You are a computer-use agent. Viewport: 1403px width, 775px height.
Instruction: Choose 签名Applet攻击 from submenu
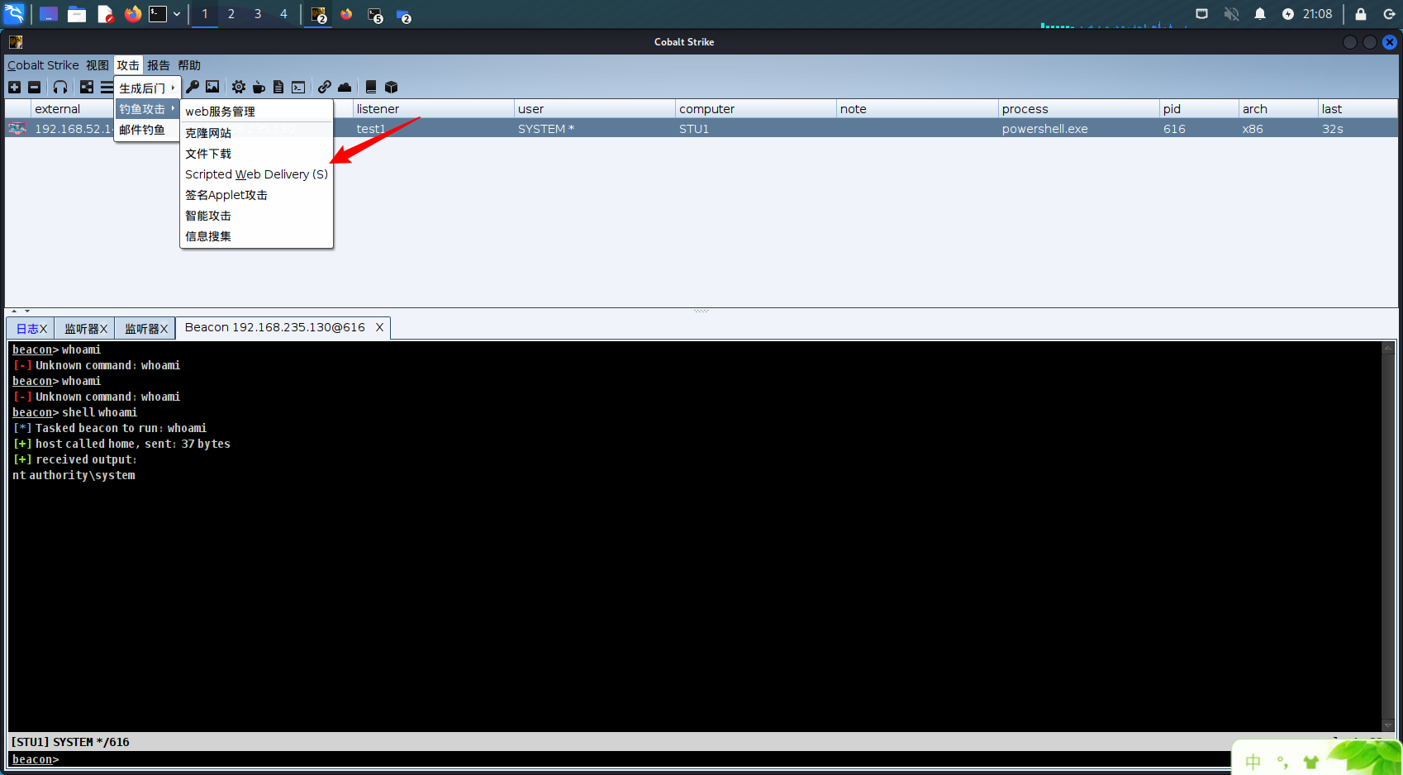click(256, 195)
